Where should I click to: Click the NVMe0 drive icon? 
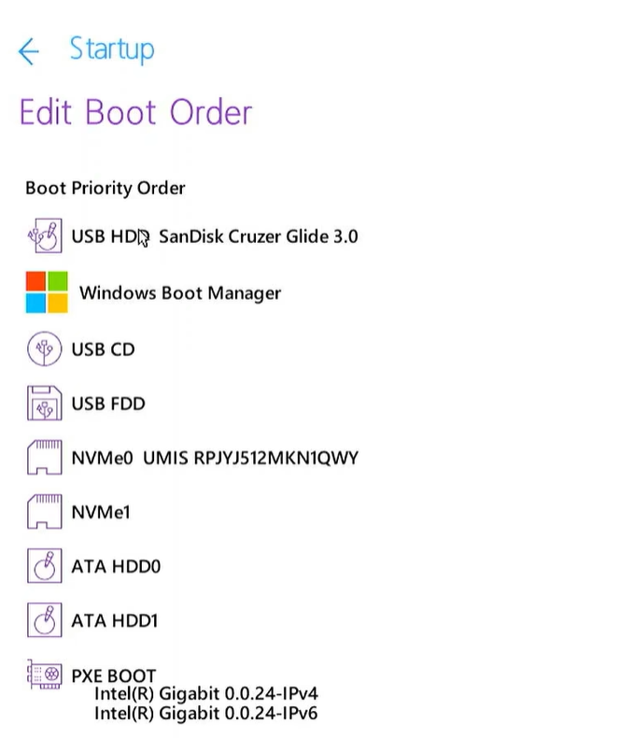tap(45, 458)
